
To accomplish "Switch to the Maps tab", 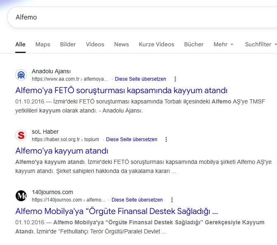I will [x=43, y=44].
